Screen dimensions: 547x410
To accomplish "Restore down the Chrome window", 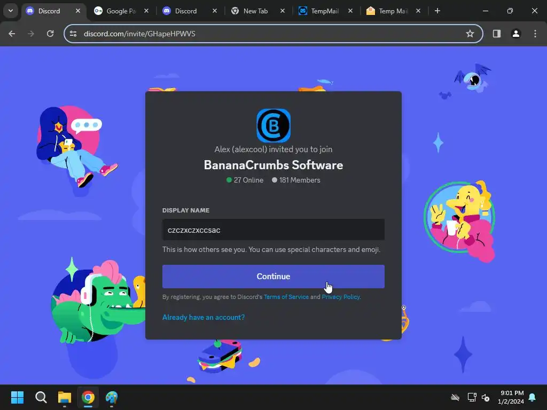I will (x=510, y=11).
